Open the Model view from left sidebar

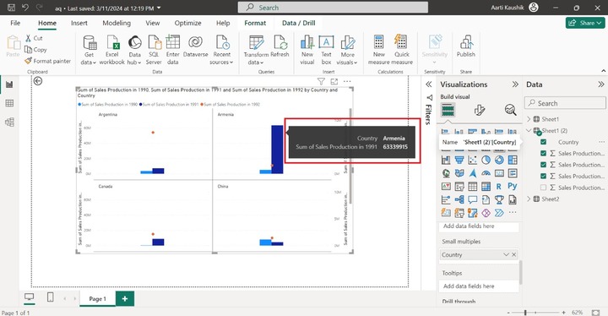[9, 123]
